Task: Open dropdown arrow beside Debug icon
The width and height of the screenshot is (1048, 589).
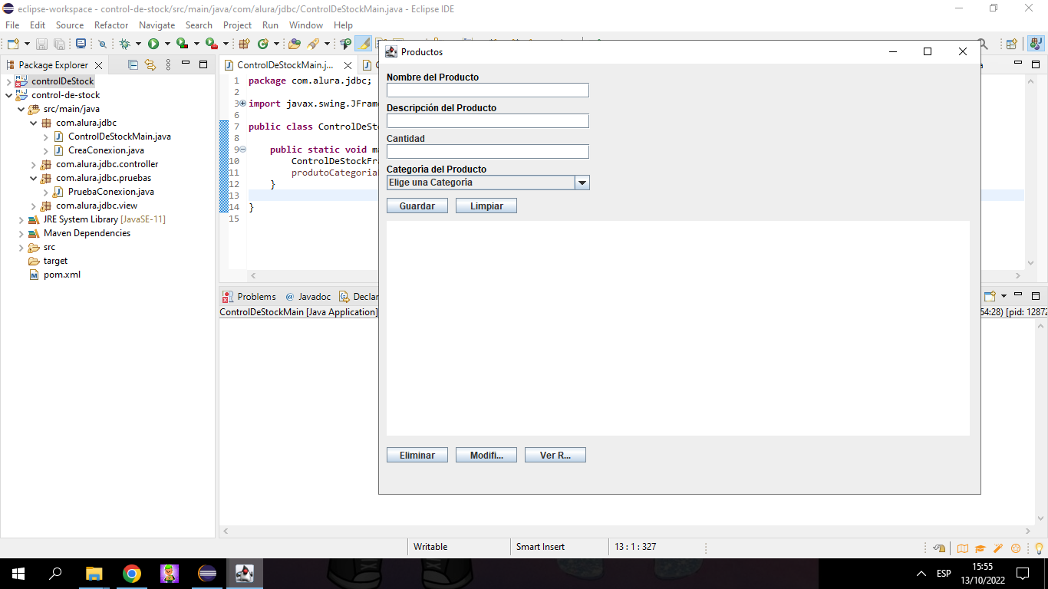Action: click(x=138, y=44)
